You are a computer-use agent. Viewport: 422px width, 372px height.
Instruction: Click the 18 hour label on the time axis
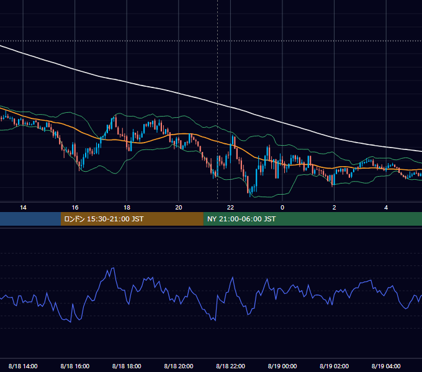(127, 208)
